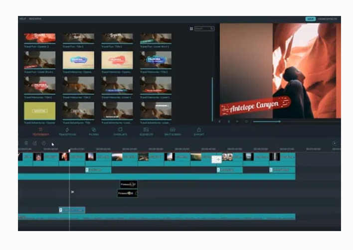Click the next frame preview control
Screen dimensions: 353x250
237,122
